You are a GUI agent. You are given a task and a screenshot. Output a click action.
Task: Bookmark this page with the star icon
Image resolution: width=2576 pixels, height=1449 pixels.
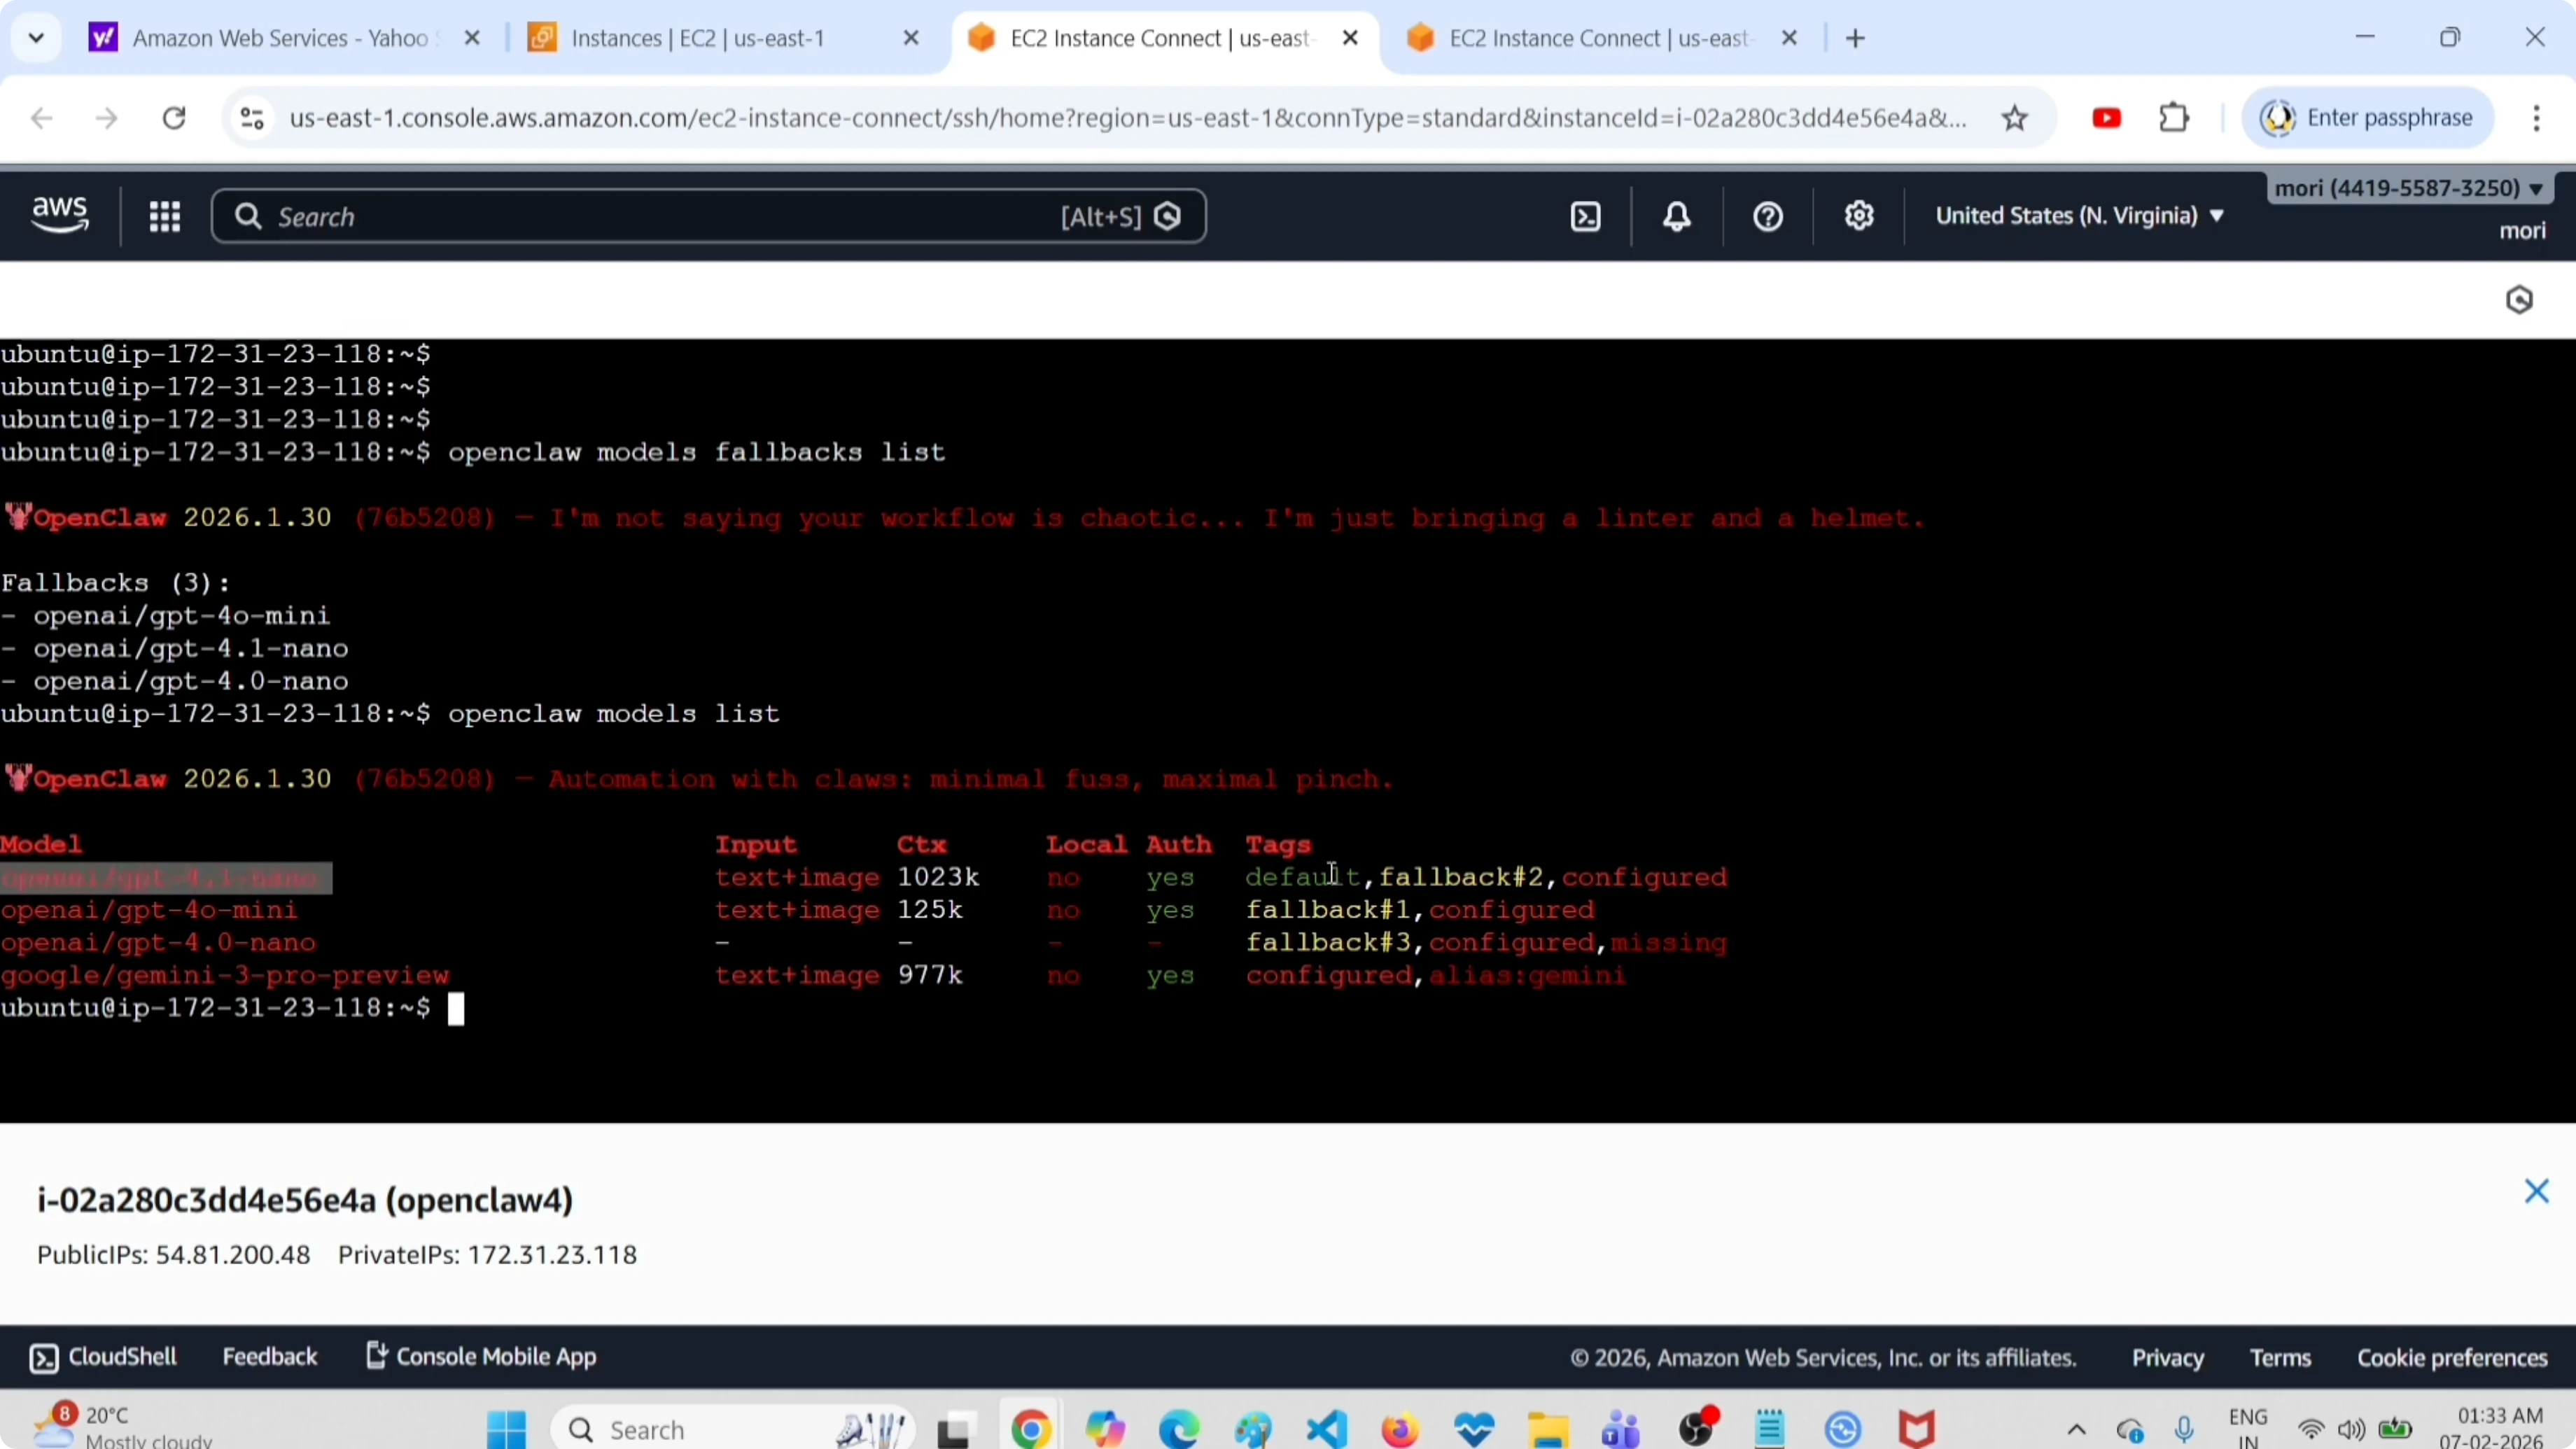pyautogui.click(x=2015, y=118)
